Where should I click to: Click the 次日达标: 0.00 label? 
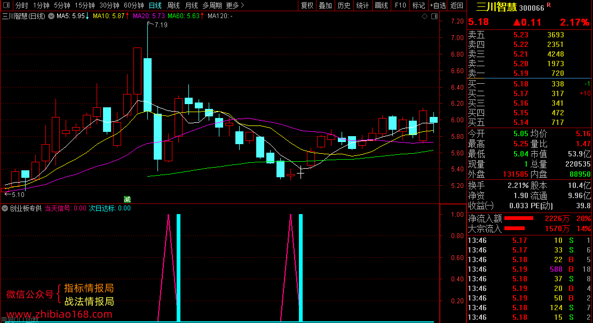109,208
